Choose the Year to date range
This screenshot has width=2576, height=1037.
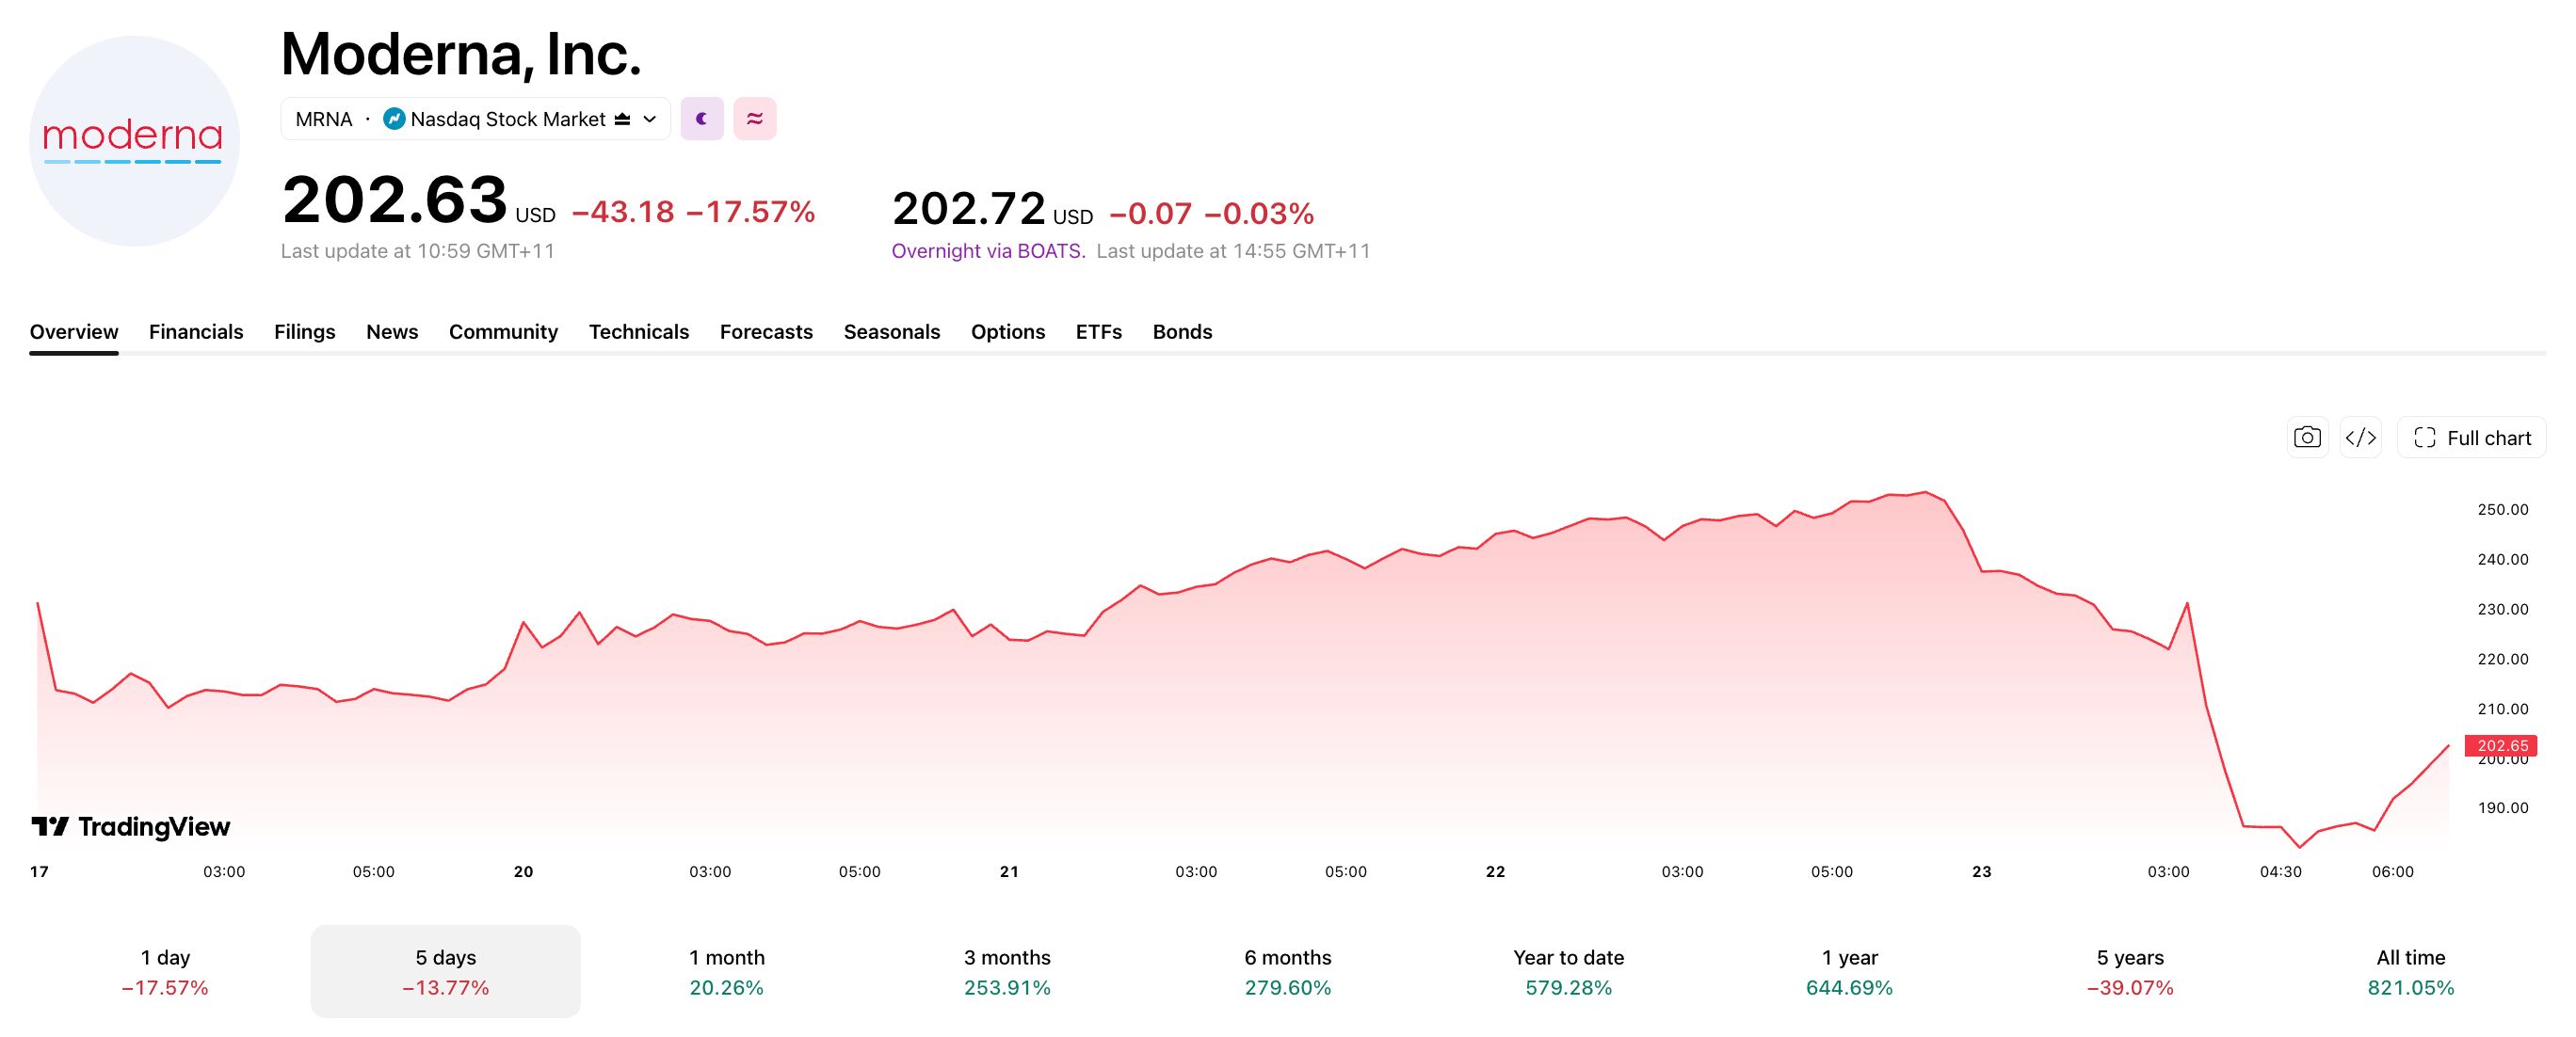pyautogui.click(x=1569, y=972)
